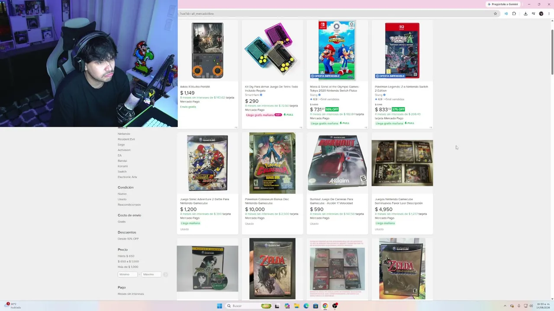
Task: Open the Windows Start menu
Action: 219,306
